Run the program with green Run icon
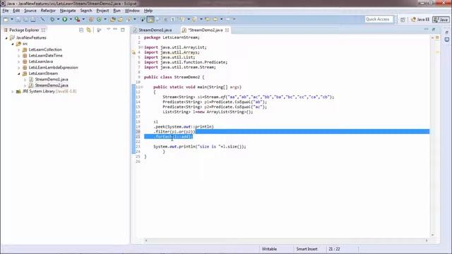The width and height of the screenshot is (452, 254). tap(64, 19)
